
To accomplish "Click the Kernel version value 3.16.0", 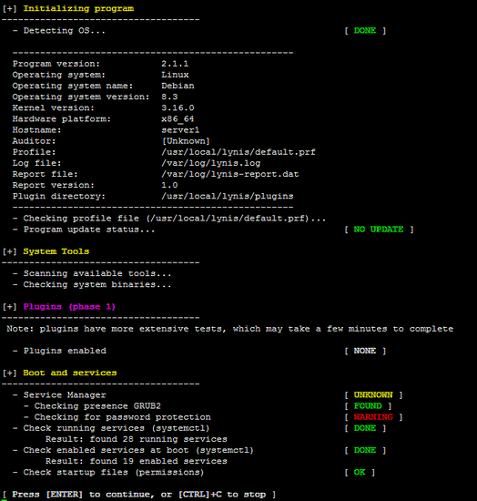I will coord(178,107).
